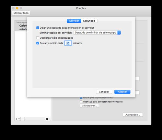This screenshot has height=140, width=162.
Task: Click the dropdown arrows on Después de eliminar
Action: (119, 33)
